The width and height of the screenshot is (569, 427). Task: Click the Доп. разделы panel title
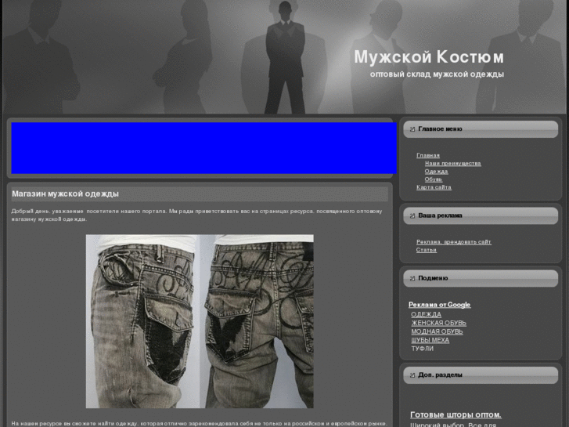[440, 375]
